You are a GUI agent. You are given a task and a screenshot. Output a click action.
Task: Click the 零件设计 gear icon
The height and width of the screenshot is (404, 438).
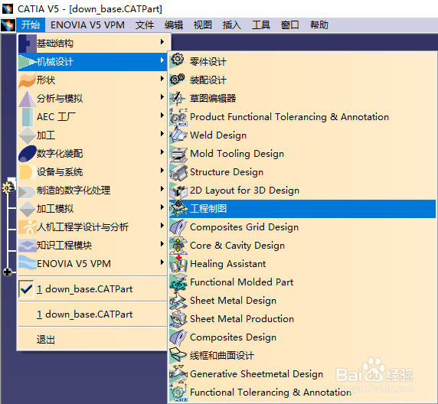[178, 60]
